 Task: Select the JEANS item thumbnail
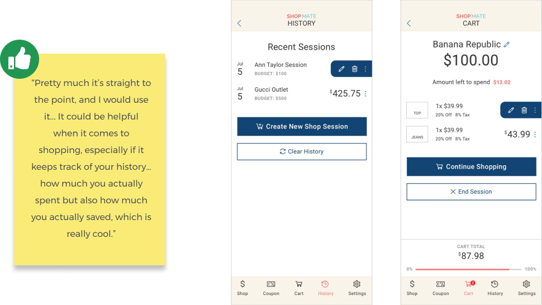click(x=417, y=135)
